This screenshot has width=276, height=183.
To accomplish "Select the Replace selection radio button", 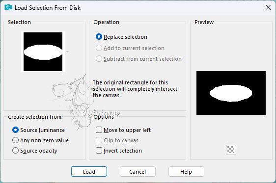I will click(x=99, y=37).
